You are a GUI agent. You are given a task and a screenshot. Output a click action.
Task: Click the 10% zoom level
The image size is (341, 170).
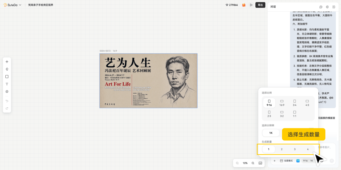(245, 163)
